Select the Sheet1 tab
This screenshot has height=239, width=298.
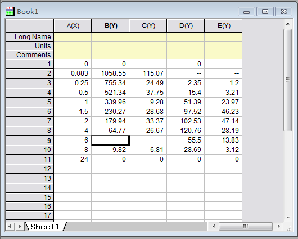point(45,227)
